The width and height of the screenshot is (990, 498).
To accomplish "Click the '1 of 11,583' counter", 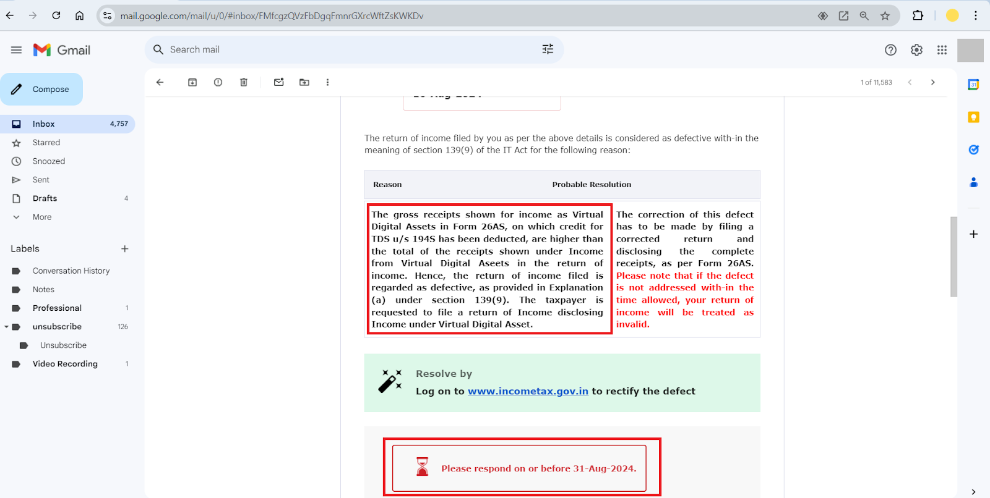I will [x=876, y=82].
